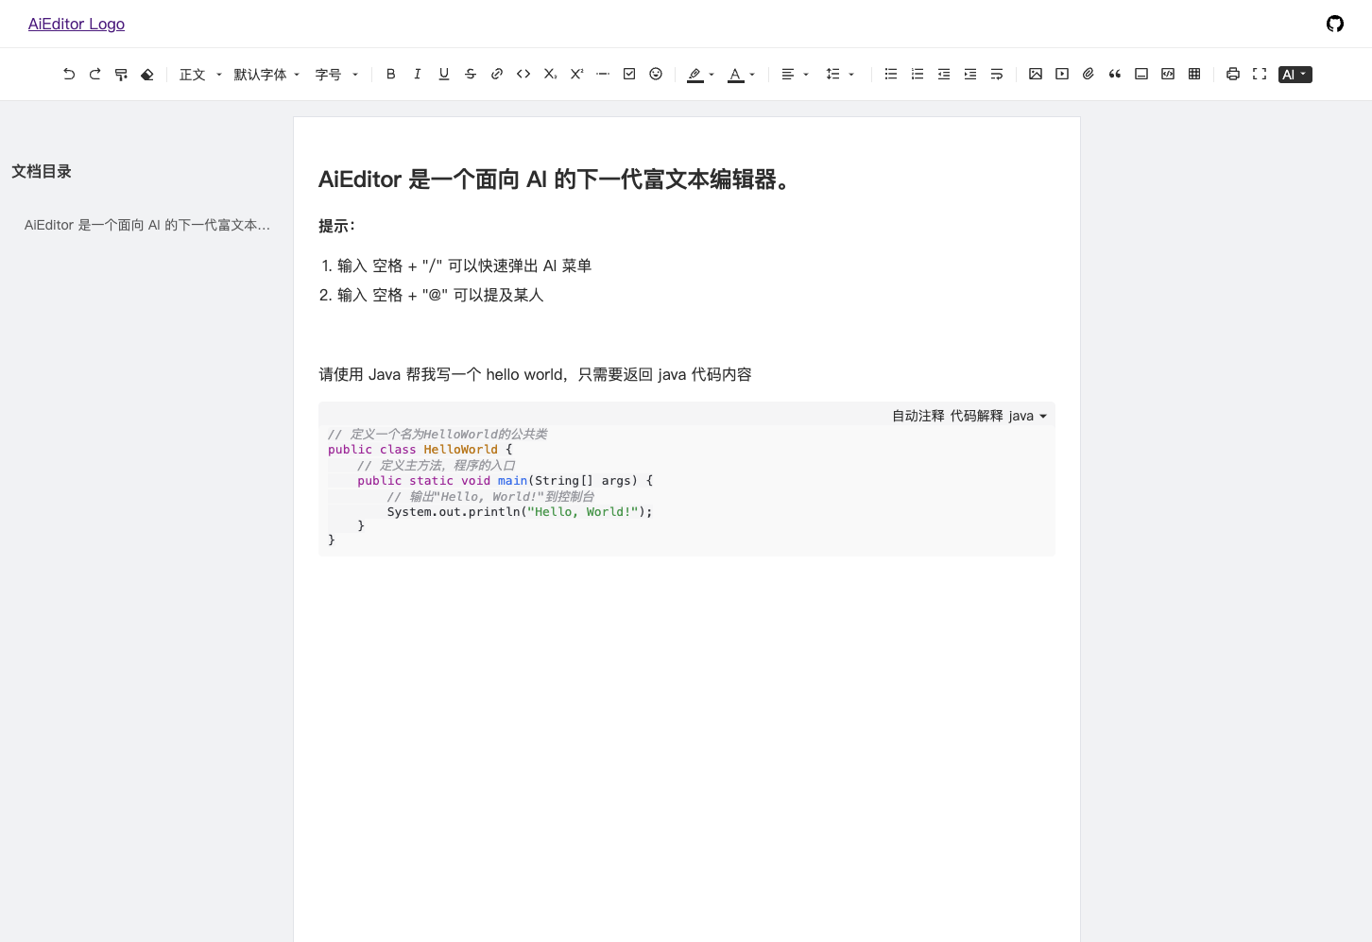
Task: Click the print icon
Action: 1232,74
